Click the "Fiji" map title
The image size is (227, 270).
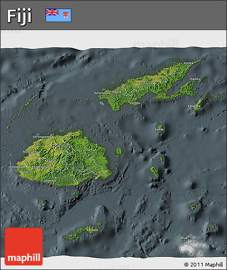pyautogui.click(x=19, y=16)
